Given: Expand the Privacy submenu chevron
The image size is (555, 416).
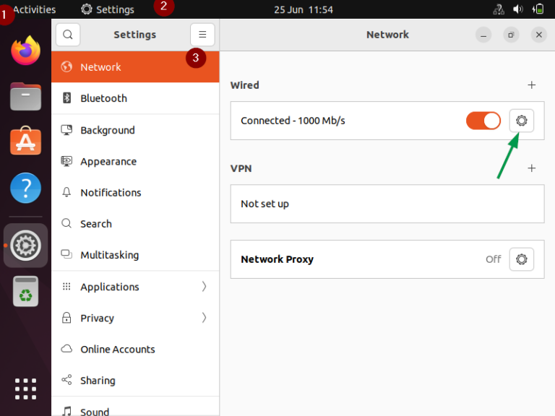Looking at the screenshot, I should [204, 318].
